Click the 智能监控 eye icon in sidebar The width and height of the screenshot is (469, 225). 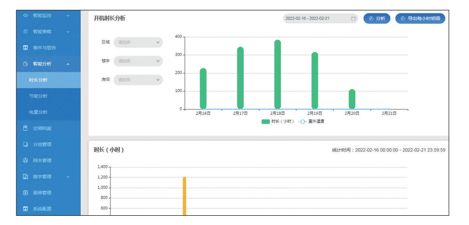coord(25,16)
